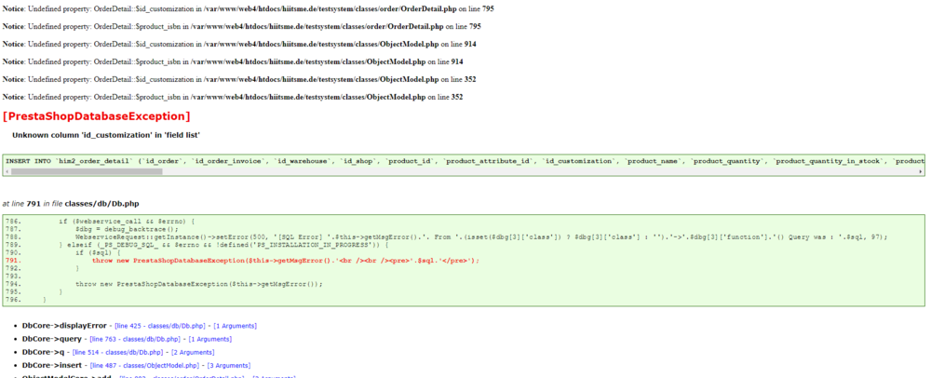Open the DbCore->q line 514 link
This screenshot has height=378, width=931.
point(118,353)
